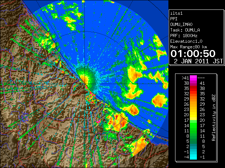Click the '---' legend label
Viewport: 225px width, 168px height.
tap(201, 78)
